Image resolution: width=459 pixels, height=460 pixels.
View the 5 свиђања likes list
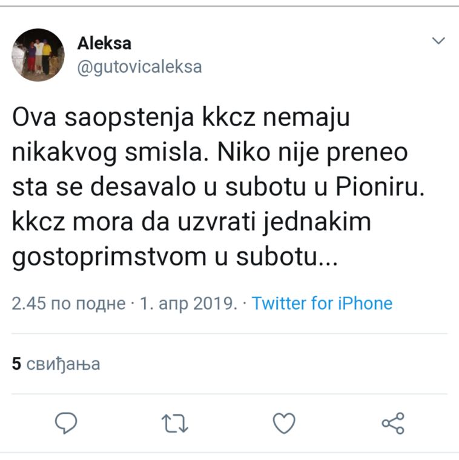tap(56, 364)
